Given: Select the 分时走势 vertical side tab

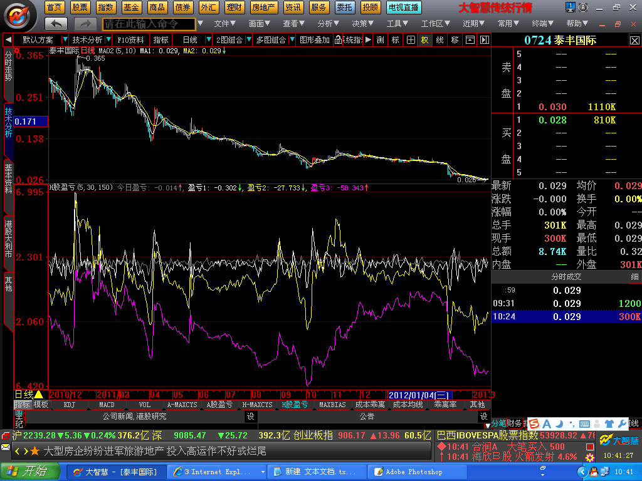Looking at the screenshot, I should [8, 74].
